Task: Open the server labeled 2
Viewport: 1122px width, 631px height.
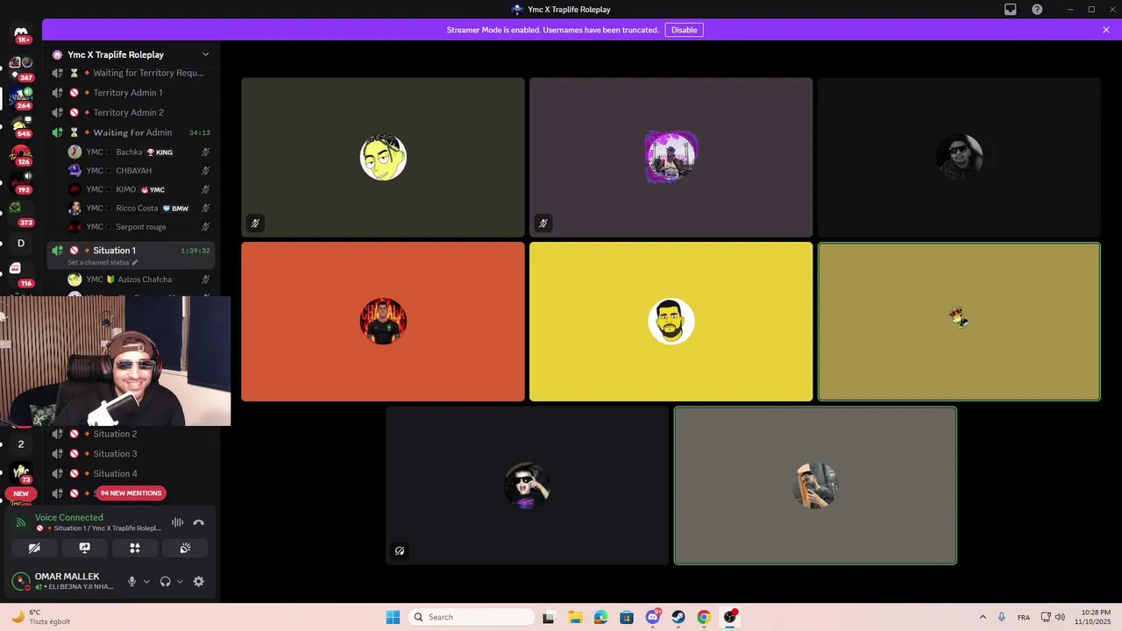Action: coord(21,443)
